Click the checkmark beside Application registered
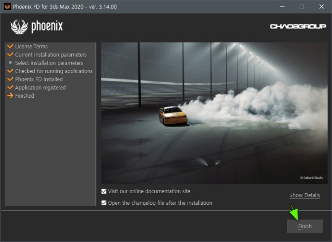Viewport: 332px width, 242px height. point(10,87)
